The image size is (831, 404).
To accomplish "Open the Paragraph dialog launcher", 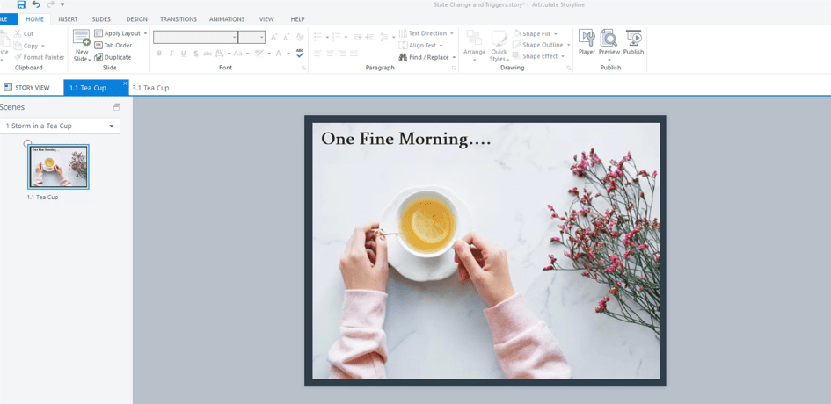I will pyautogui.click(x=454, y=68).
